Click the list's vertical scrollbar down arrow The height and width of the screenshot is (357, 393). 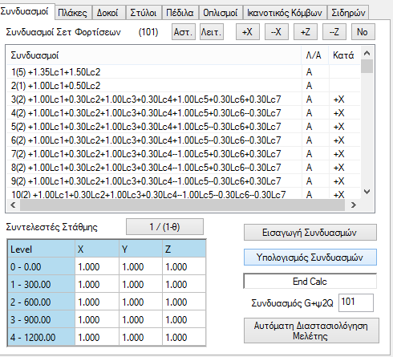(x=367, y=192)
